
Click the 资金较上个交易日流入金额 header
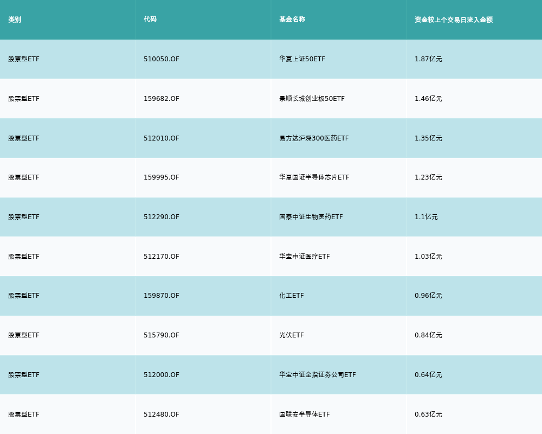click(x=454, y=20)
